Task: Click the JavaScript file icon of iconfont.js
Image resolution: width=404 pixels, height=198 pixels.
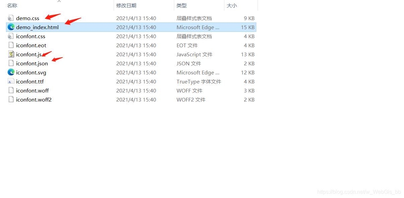Action: click(x=10, y=54)
